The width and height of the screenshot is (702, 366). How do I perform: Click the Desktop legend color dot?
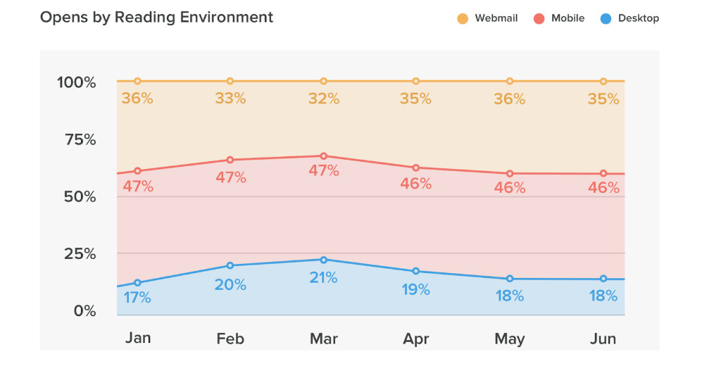[x=606, y=18]
